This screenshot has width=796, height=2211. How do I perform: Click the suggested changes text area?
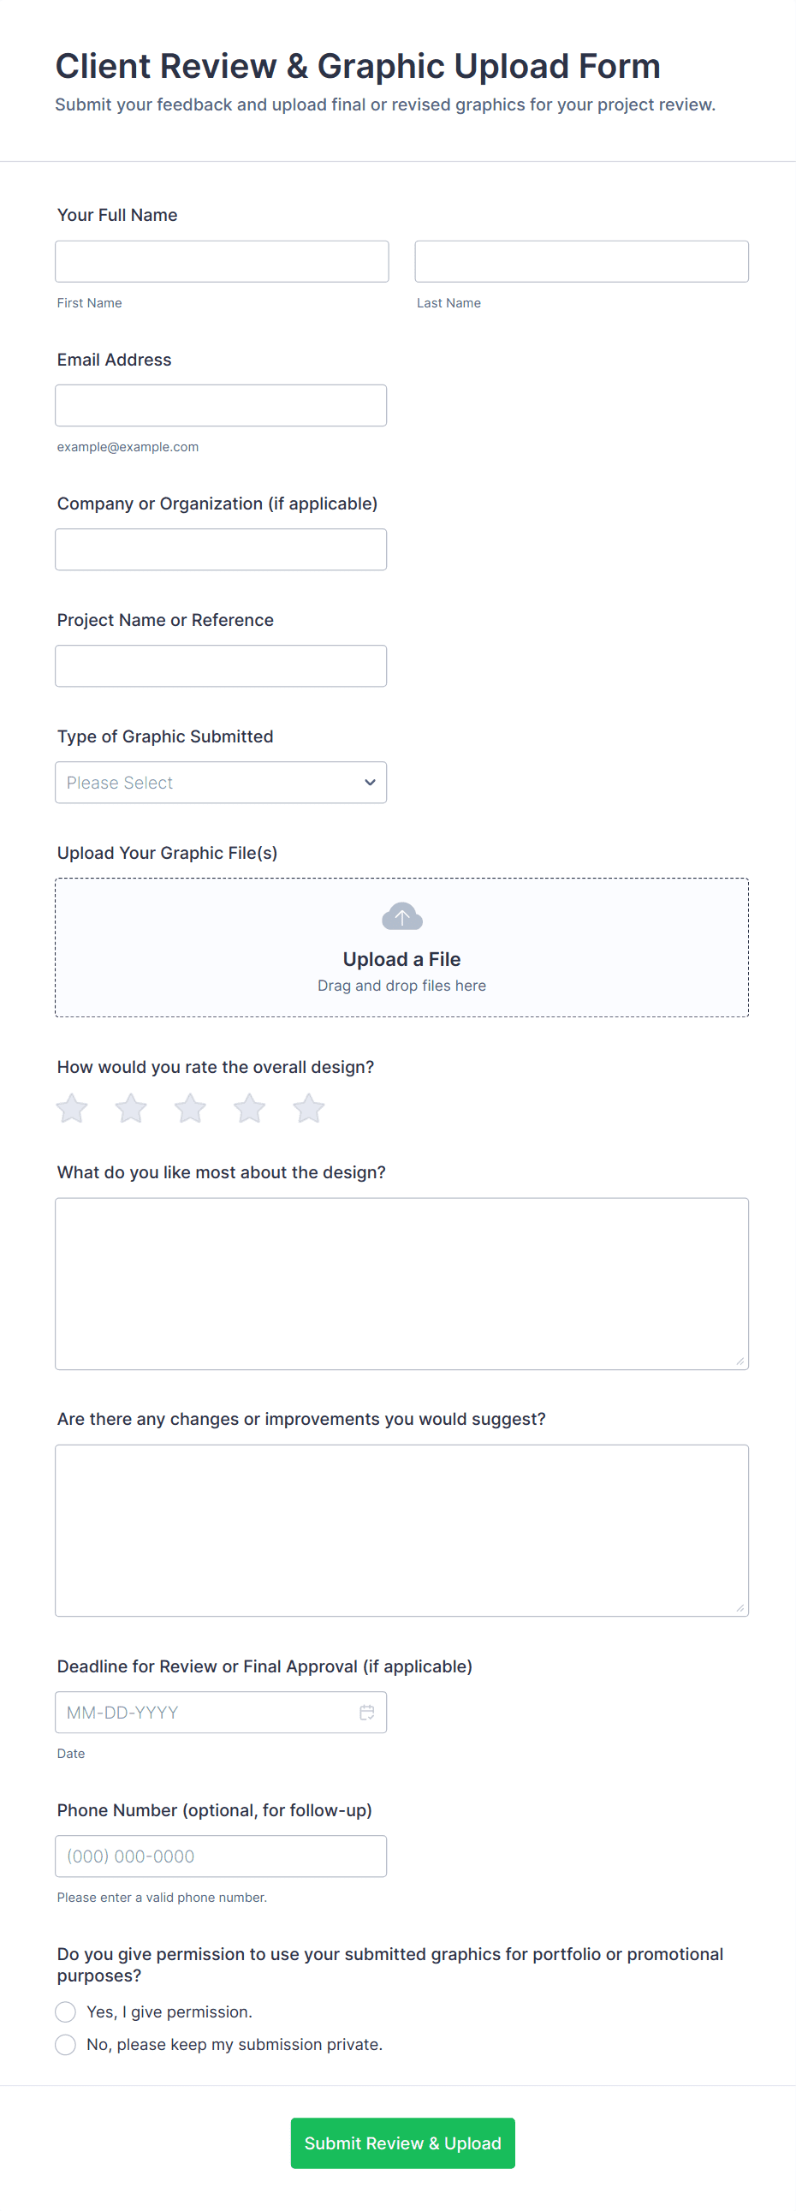coord(401,1530)
